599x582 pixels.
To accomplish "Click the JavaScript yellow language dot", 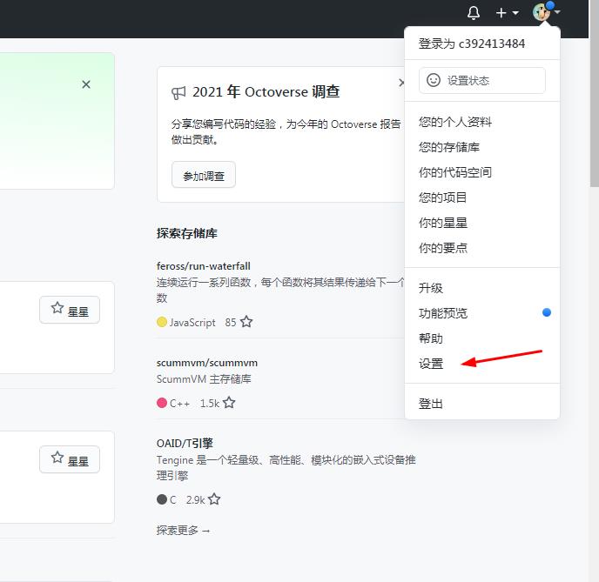I will (x=162, y=322).
